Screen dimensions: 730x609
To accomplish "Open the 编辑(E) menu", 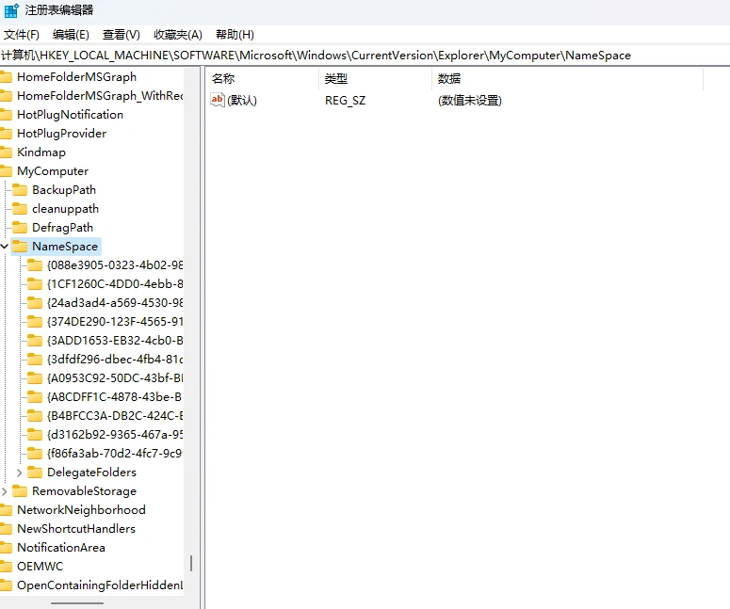I will click(x=71, y=35).
